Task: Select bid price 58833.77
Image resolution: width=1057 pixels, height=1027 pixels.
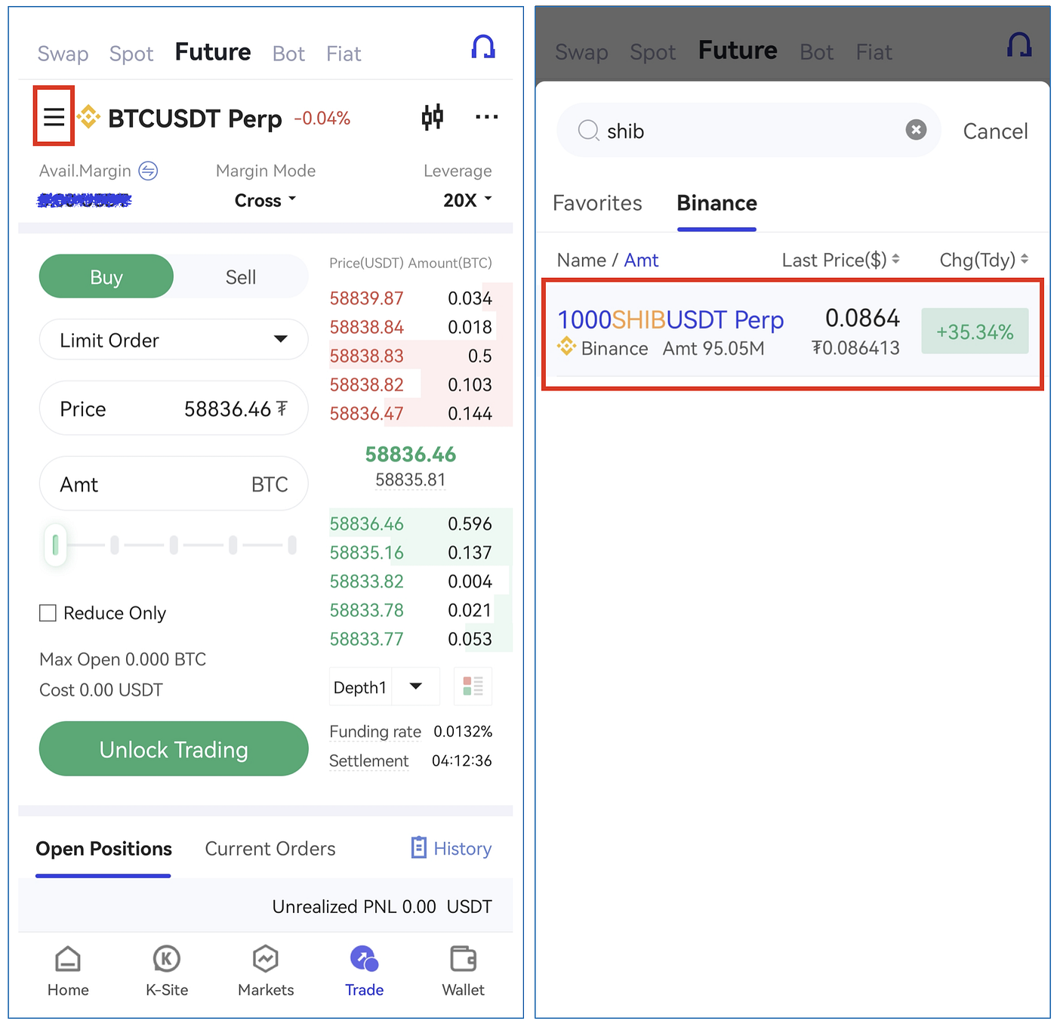Action: tap(367, 639)
